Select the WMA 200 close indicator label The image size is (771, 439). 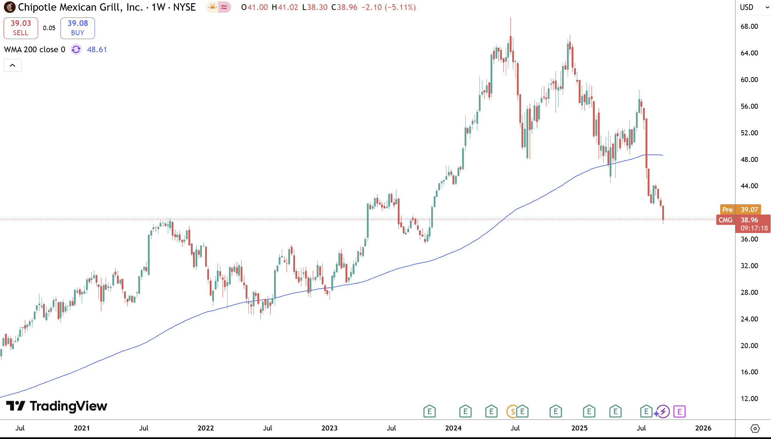(x=34, y=49)
